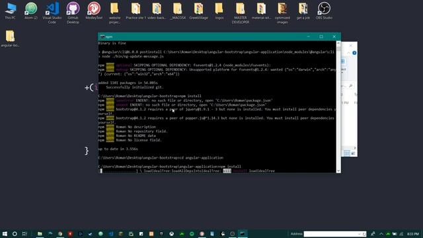Open the MASTER DEVELOPER folder

coord(241,13)
